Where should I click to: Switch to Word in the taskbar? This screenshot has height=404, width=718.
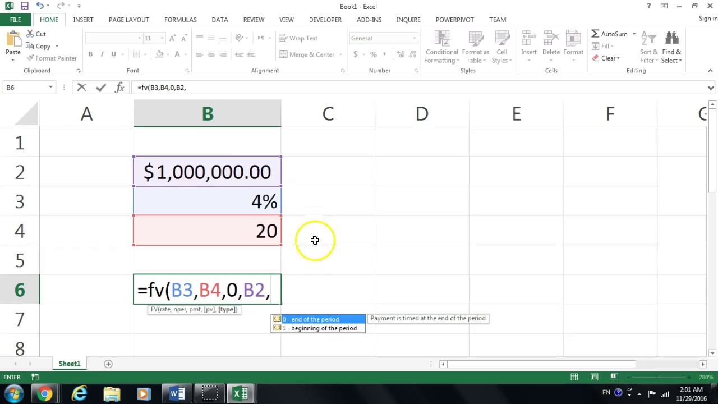pyautogui.click(x=177, y=394)
